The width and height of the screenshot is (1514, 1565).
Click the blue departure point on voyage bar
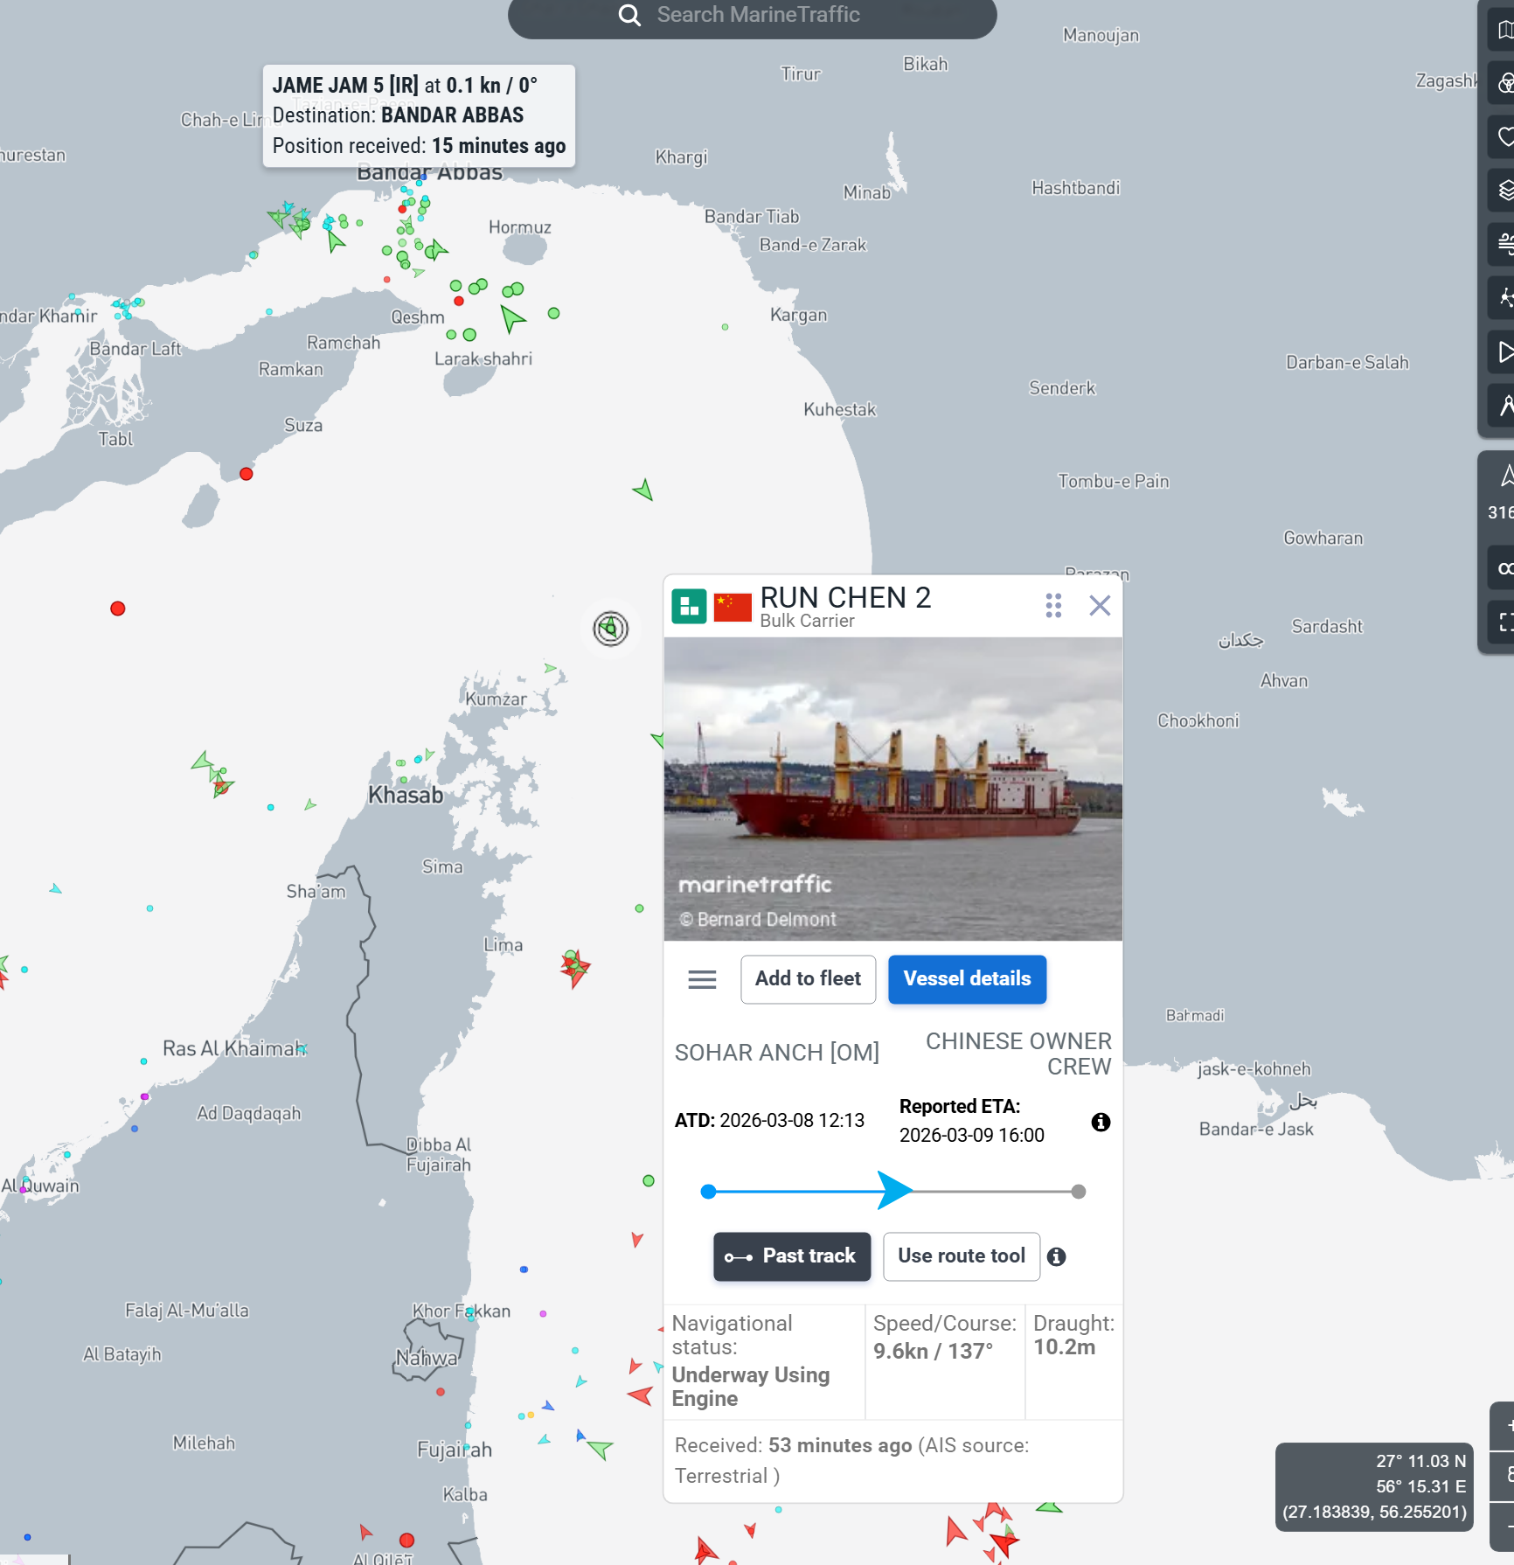[709, 1191]
